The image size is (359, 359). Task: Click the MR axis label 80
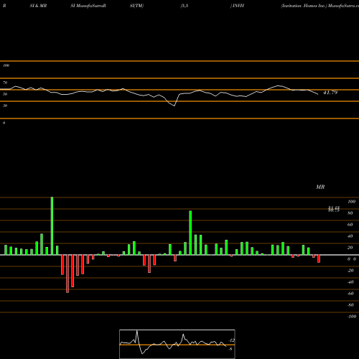[350, 213]
